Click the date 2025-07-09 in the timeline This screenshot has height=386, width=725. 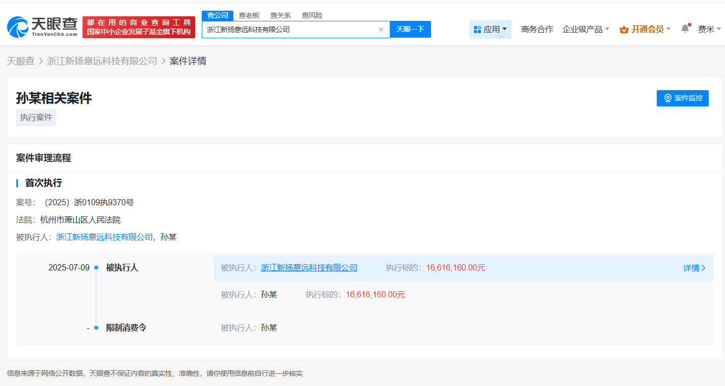pyautogui.click(x=69, y=268)
